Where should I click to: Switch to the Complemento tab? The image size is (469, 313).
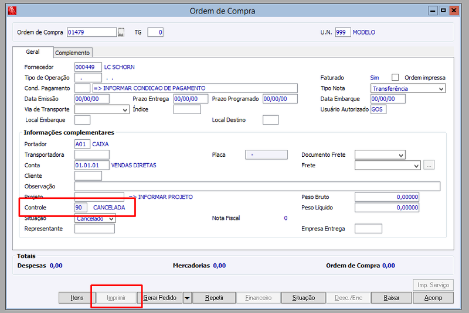coord(73,53)
